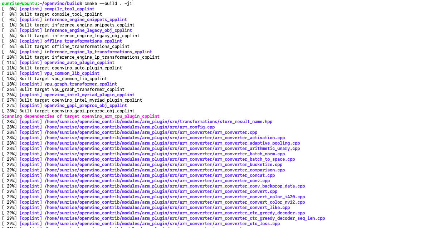Click the 'cmake --build . -j1' command text

click(x=108, y=3)
